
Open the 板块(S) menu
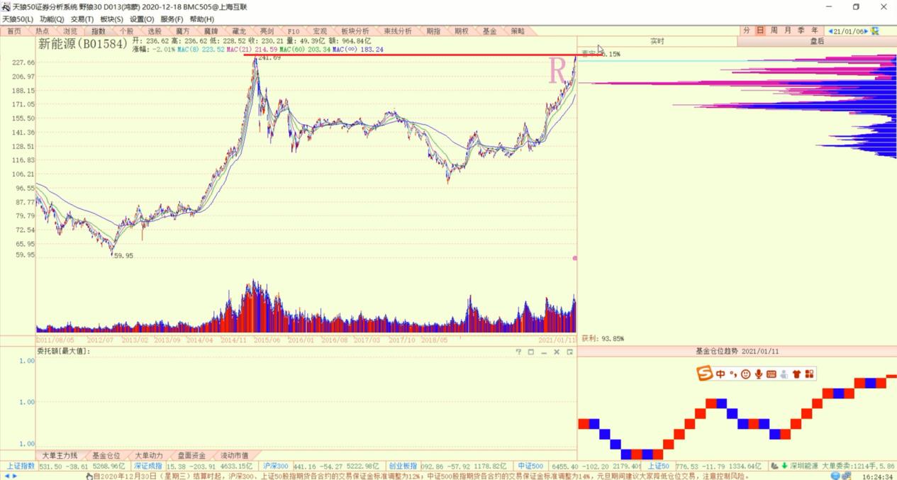pos(111,19)
